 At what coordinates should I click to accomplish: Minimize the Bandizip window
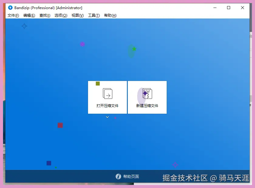(x=215, y=8)
